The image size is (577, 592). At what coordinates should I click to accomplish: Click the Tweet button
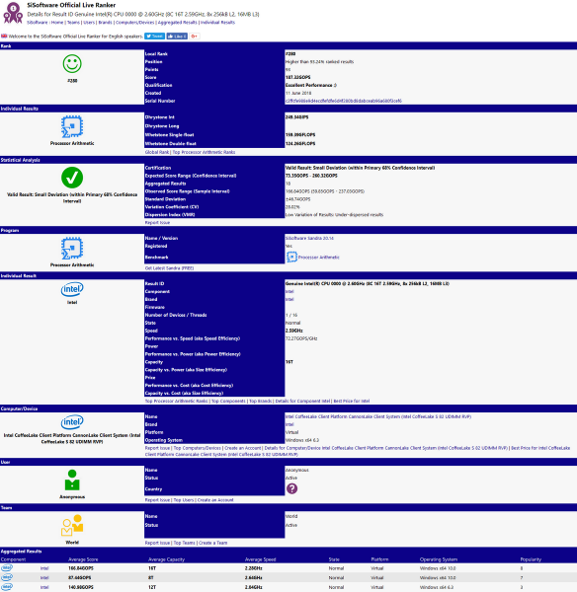pos(155,37)
